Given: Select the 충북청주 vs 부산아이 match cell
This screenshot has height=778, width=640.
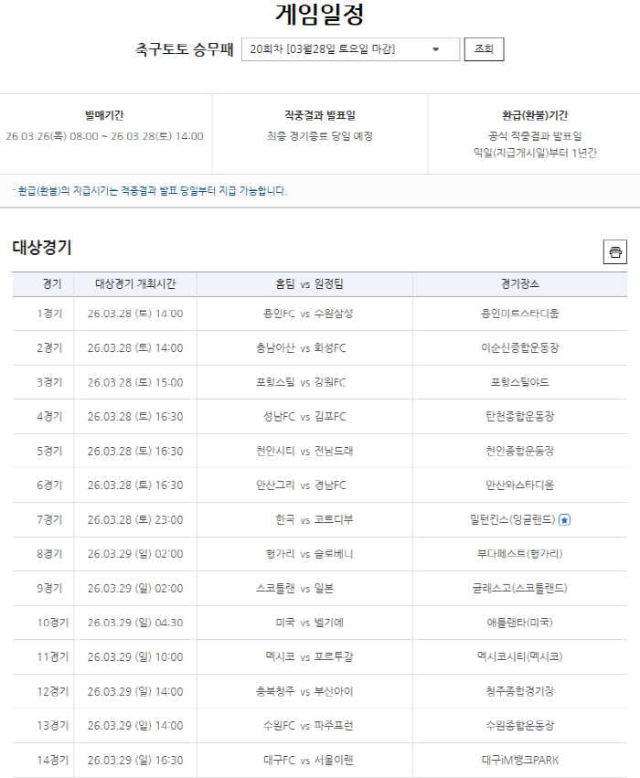Looking at the screenshot, I should point(304,691).
